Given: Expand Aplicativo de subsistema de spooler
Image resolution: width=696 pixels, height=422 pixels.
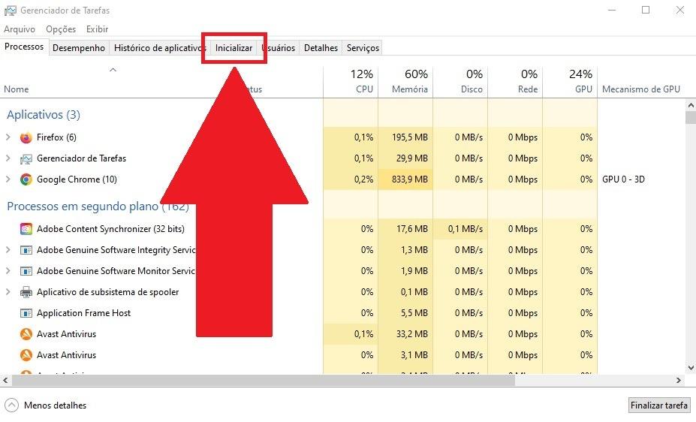Looking at the screenshot, I should pyautogui.click(x=8, y=291).
